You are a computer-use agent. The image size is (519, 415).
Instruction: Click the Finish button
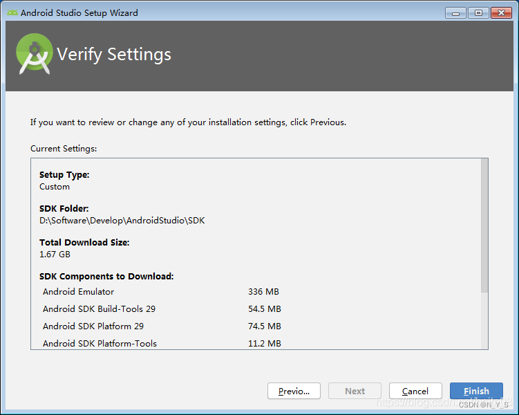pyautogui.click(x=476, y=391)
